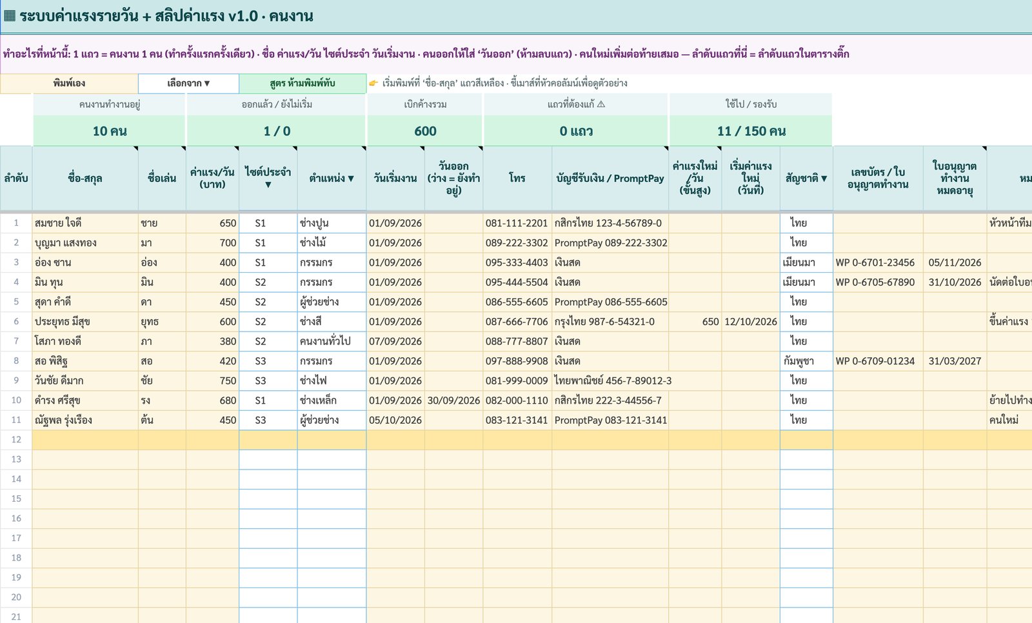The height and width of the screenshot is (623, 1032).
Task: Select the position cell ช่างเหล็ก
Action: pos(332,400)
